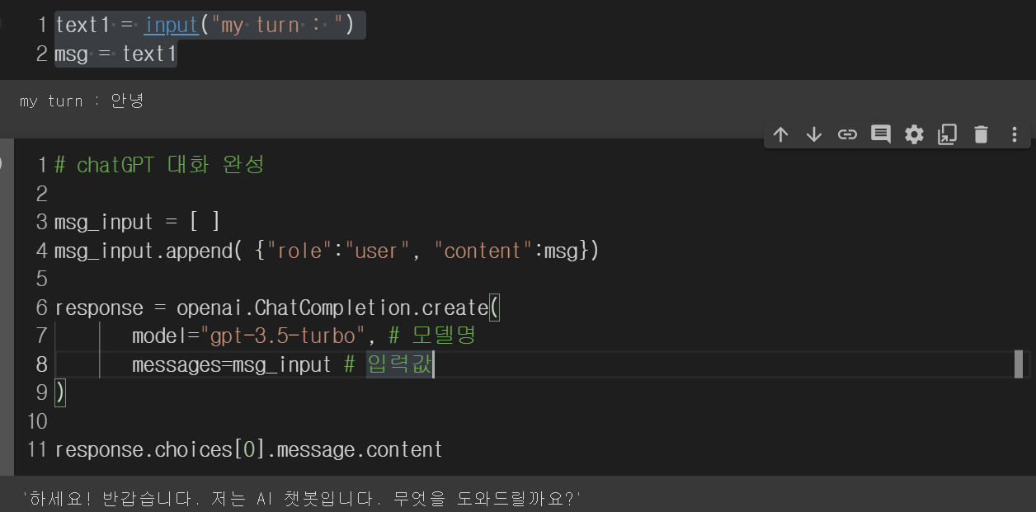Click the openai.ChatCompletion.create line
Viewport: 1036px width, 512px height.
[277, 308]
